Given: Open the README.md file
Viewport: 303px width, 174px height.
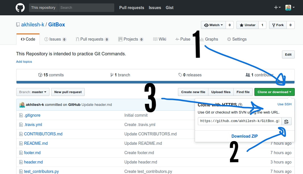Looking at the screenshot, I should (x=36, y=143).
